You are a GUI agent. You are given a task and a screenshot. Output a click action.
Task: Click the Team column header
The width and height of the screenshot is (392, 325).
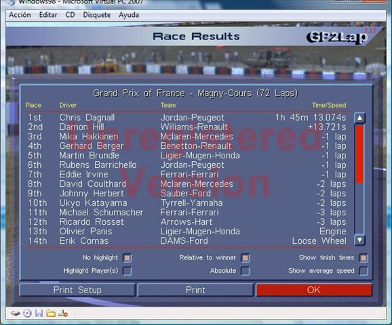168,106
